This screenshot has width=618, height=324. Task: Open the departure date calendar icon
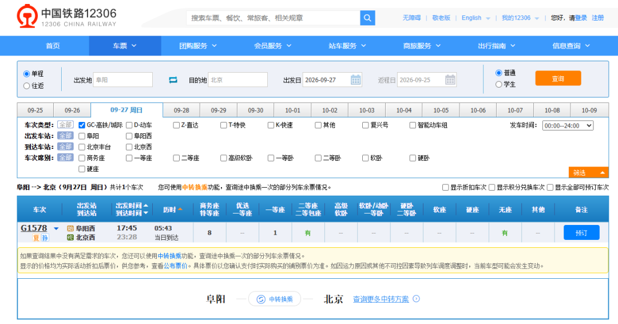(x=355, y=80)
